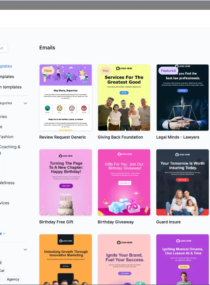The width and height of the screenshot is (210, 285).
Task: Click the Featured badge on Legal Minds
Action: tap(168, 71)
